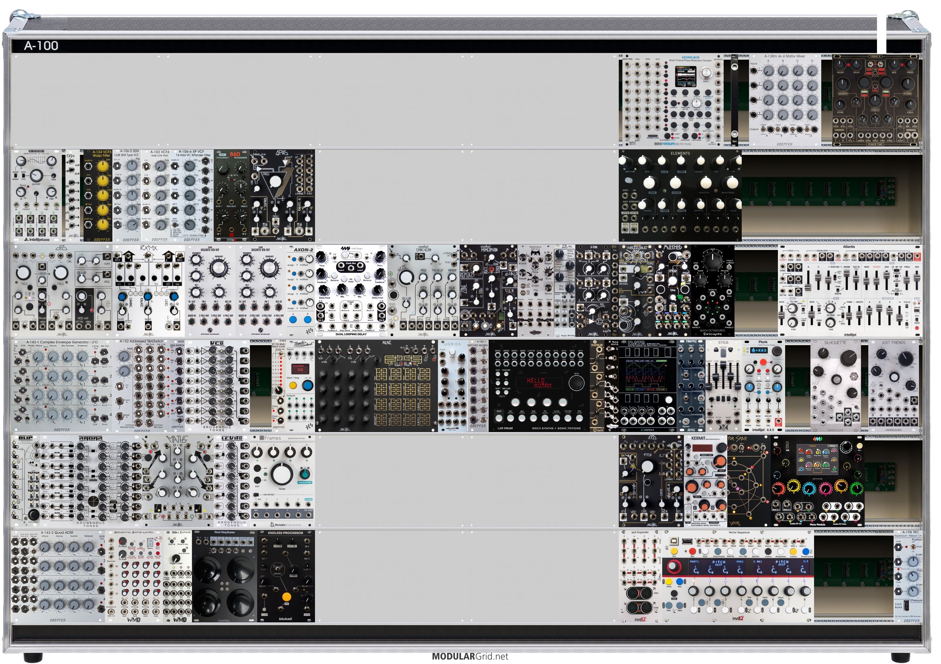Select the Dr. Octature II module
This screenshot has height=664, width=941.
pos(37,196)
